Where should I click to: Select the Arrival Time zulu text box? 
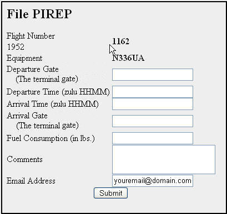[x=153, y=104]
